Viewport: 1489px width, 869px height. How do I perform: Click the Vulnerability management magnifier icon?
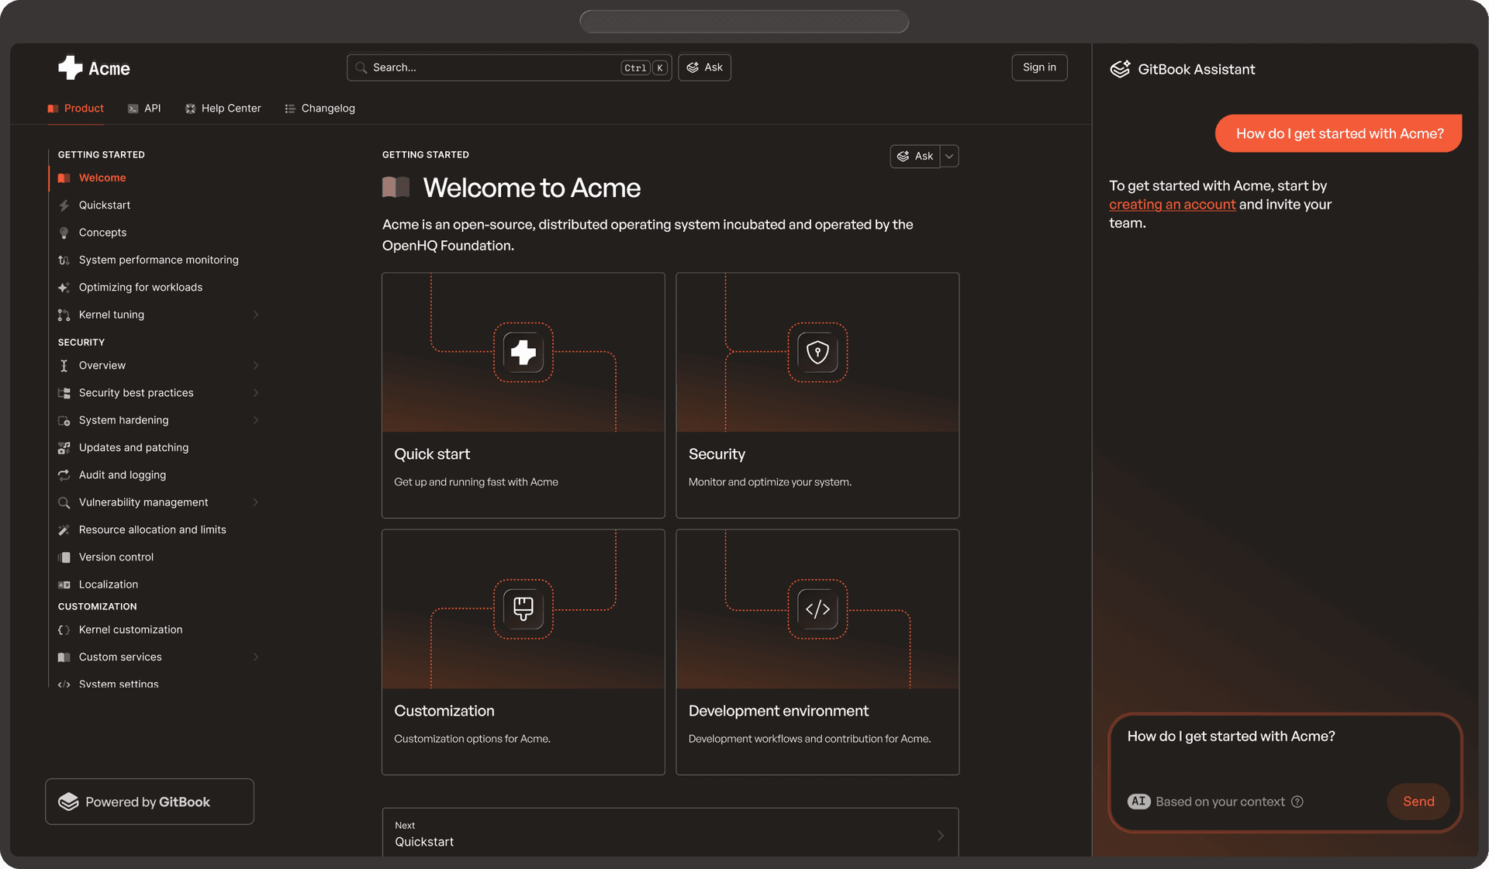tap(64, 503)
